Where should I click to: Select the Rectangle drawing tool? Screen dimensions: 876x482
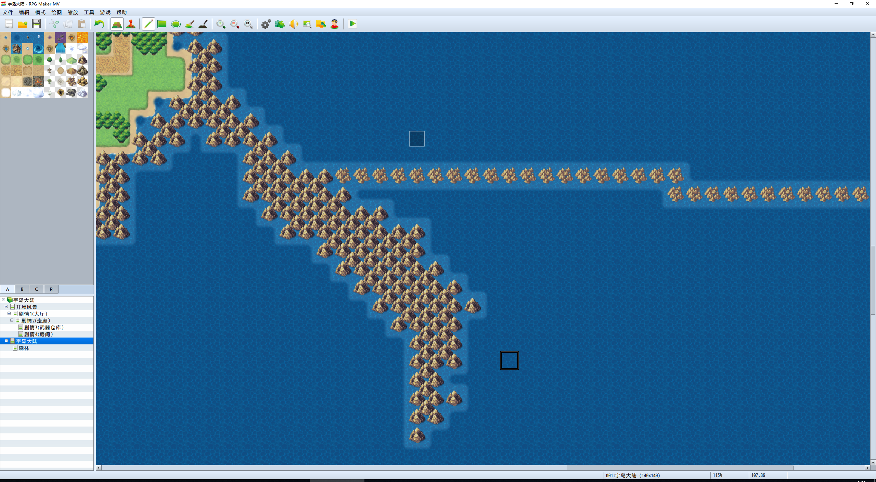(162, 24)
